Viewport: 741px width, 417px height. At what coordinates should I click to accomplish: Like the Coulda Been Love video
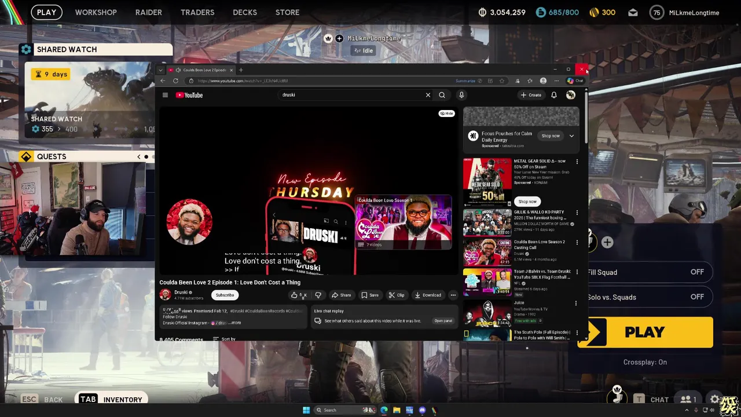[x=298, y=295]
